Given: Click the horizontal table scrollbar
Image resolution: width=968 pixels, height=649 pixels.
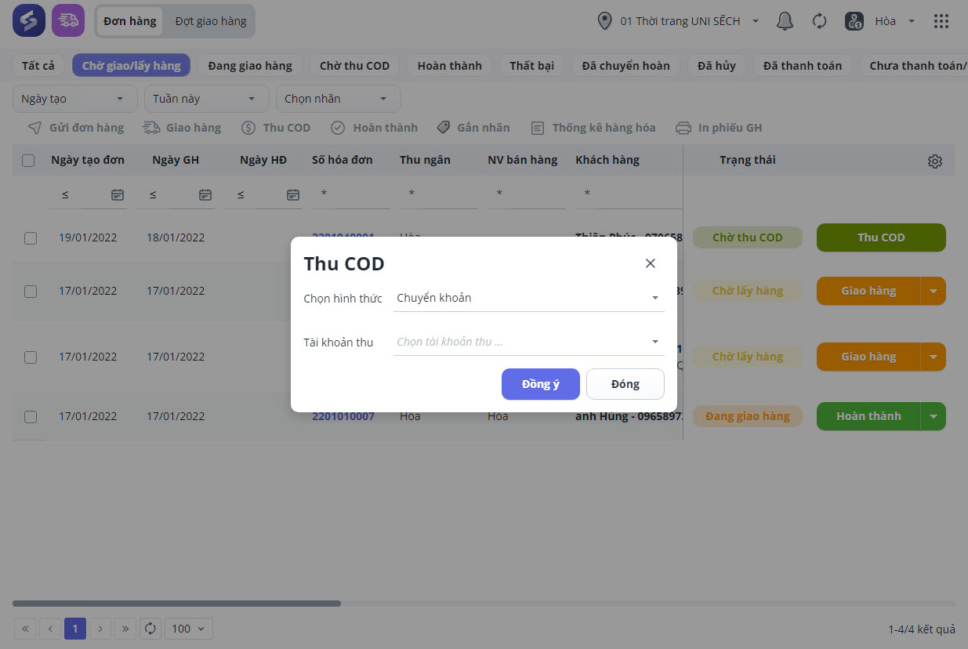Looking at the screenshot, I should click(176, 604).
